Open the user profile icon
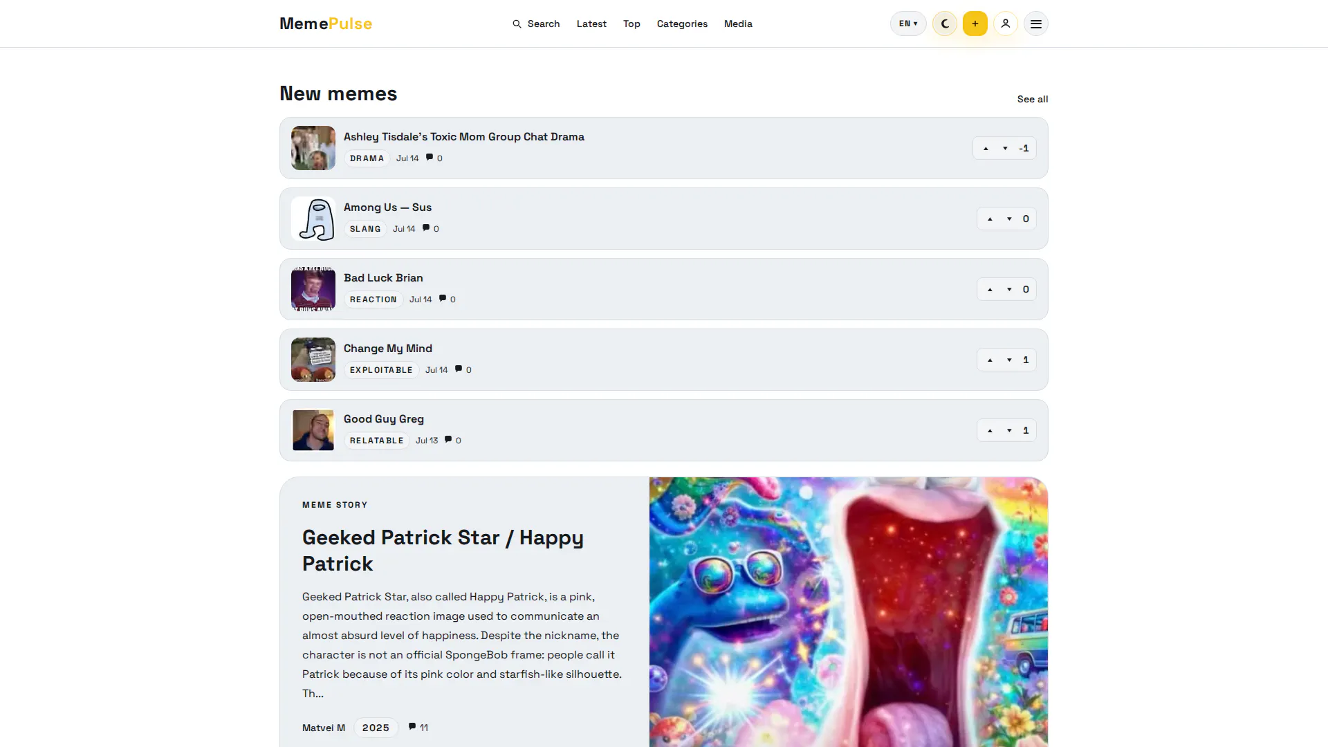Screen dimensions: 1328x747 pyautogui.click(x=1006, y=24)
